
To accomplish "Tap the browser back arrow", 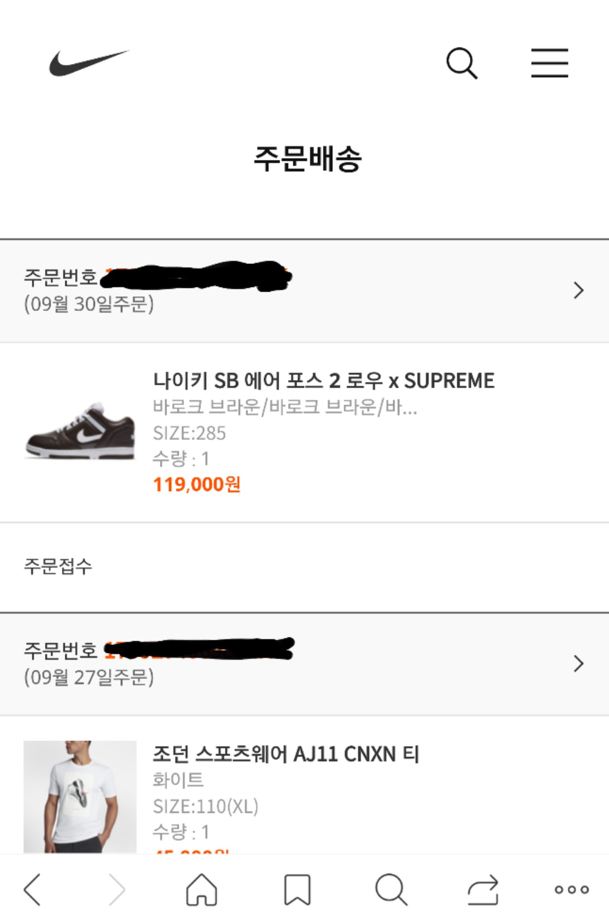I will click(33, 889).
